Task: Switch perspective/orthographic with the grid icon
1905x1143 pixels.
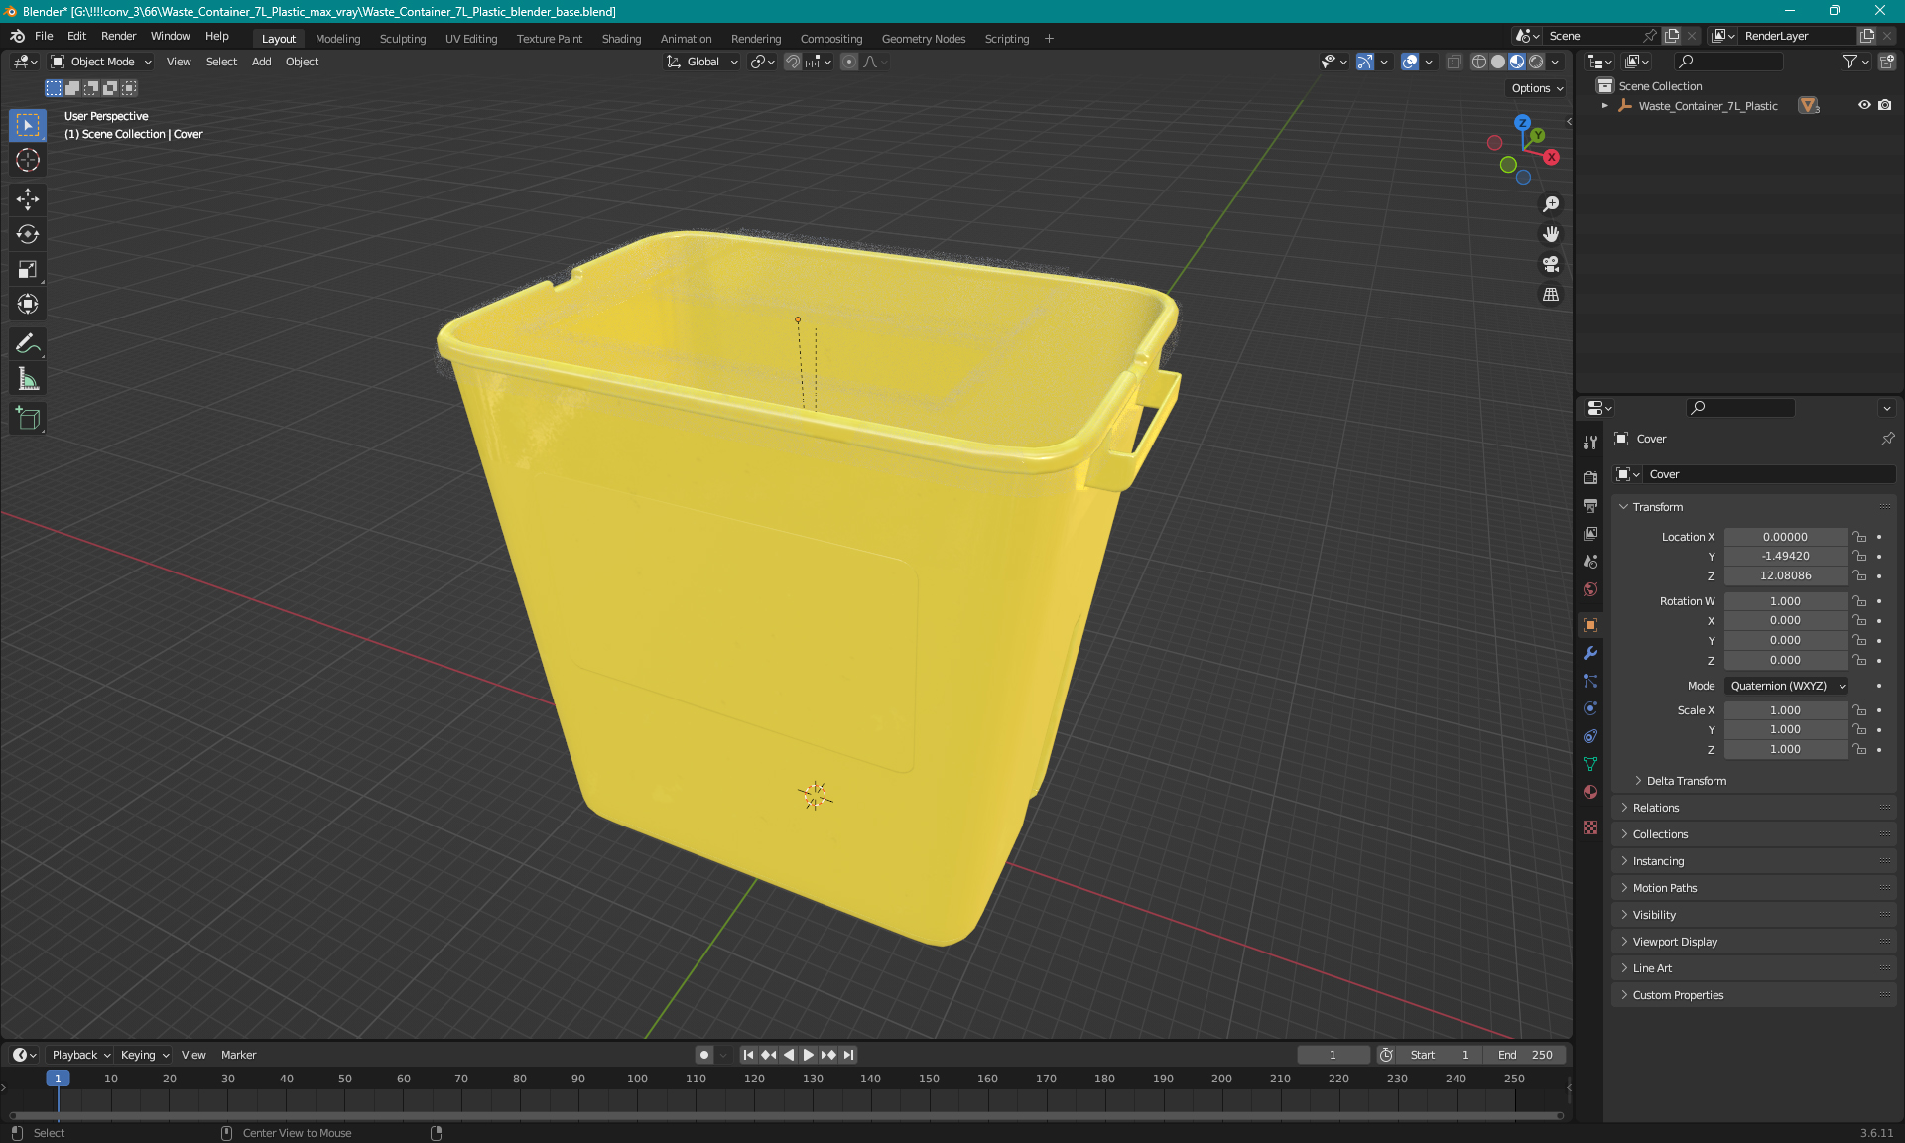Action: (1551, 295)
